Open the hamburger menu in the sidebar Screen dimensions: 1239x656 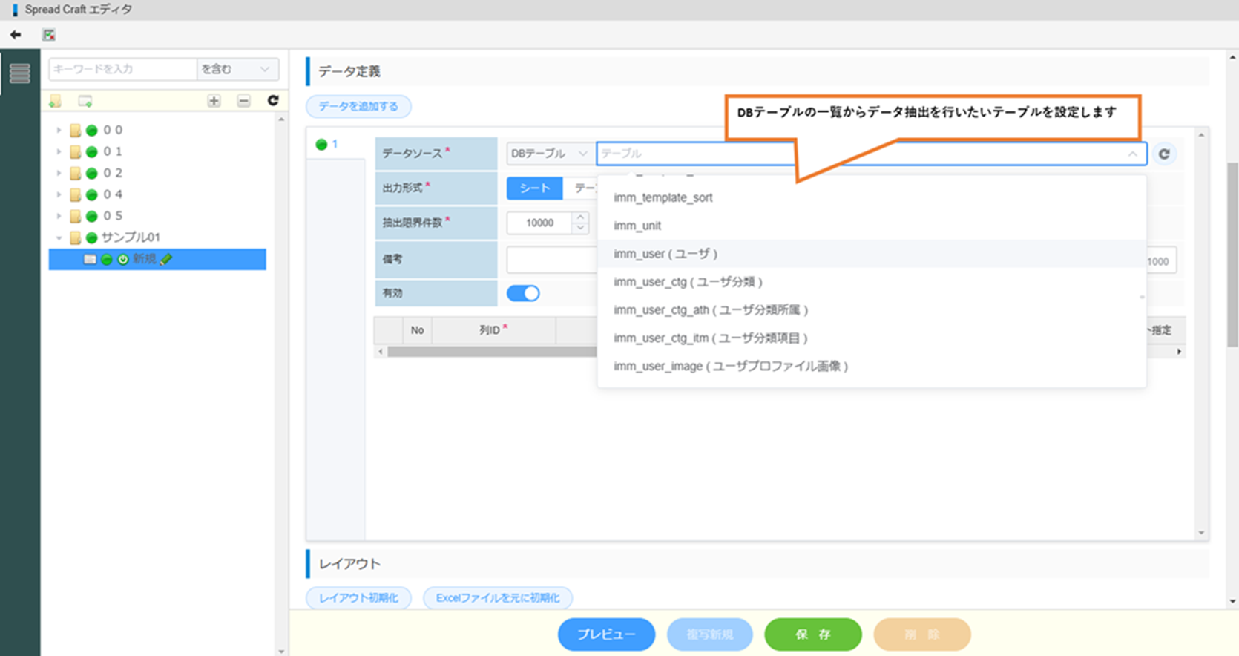(x=20, y=73)
